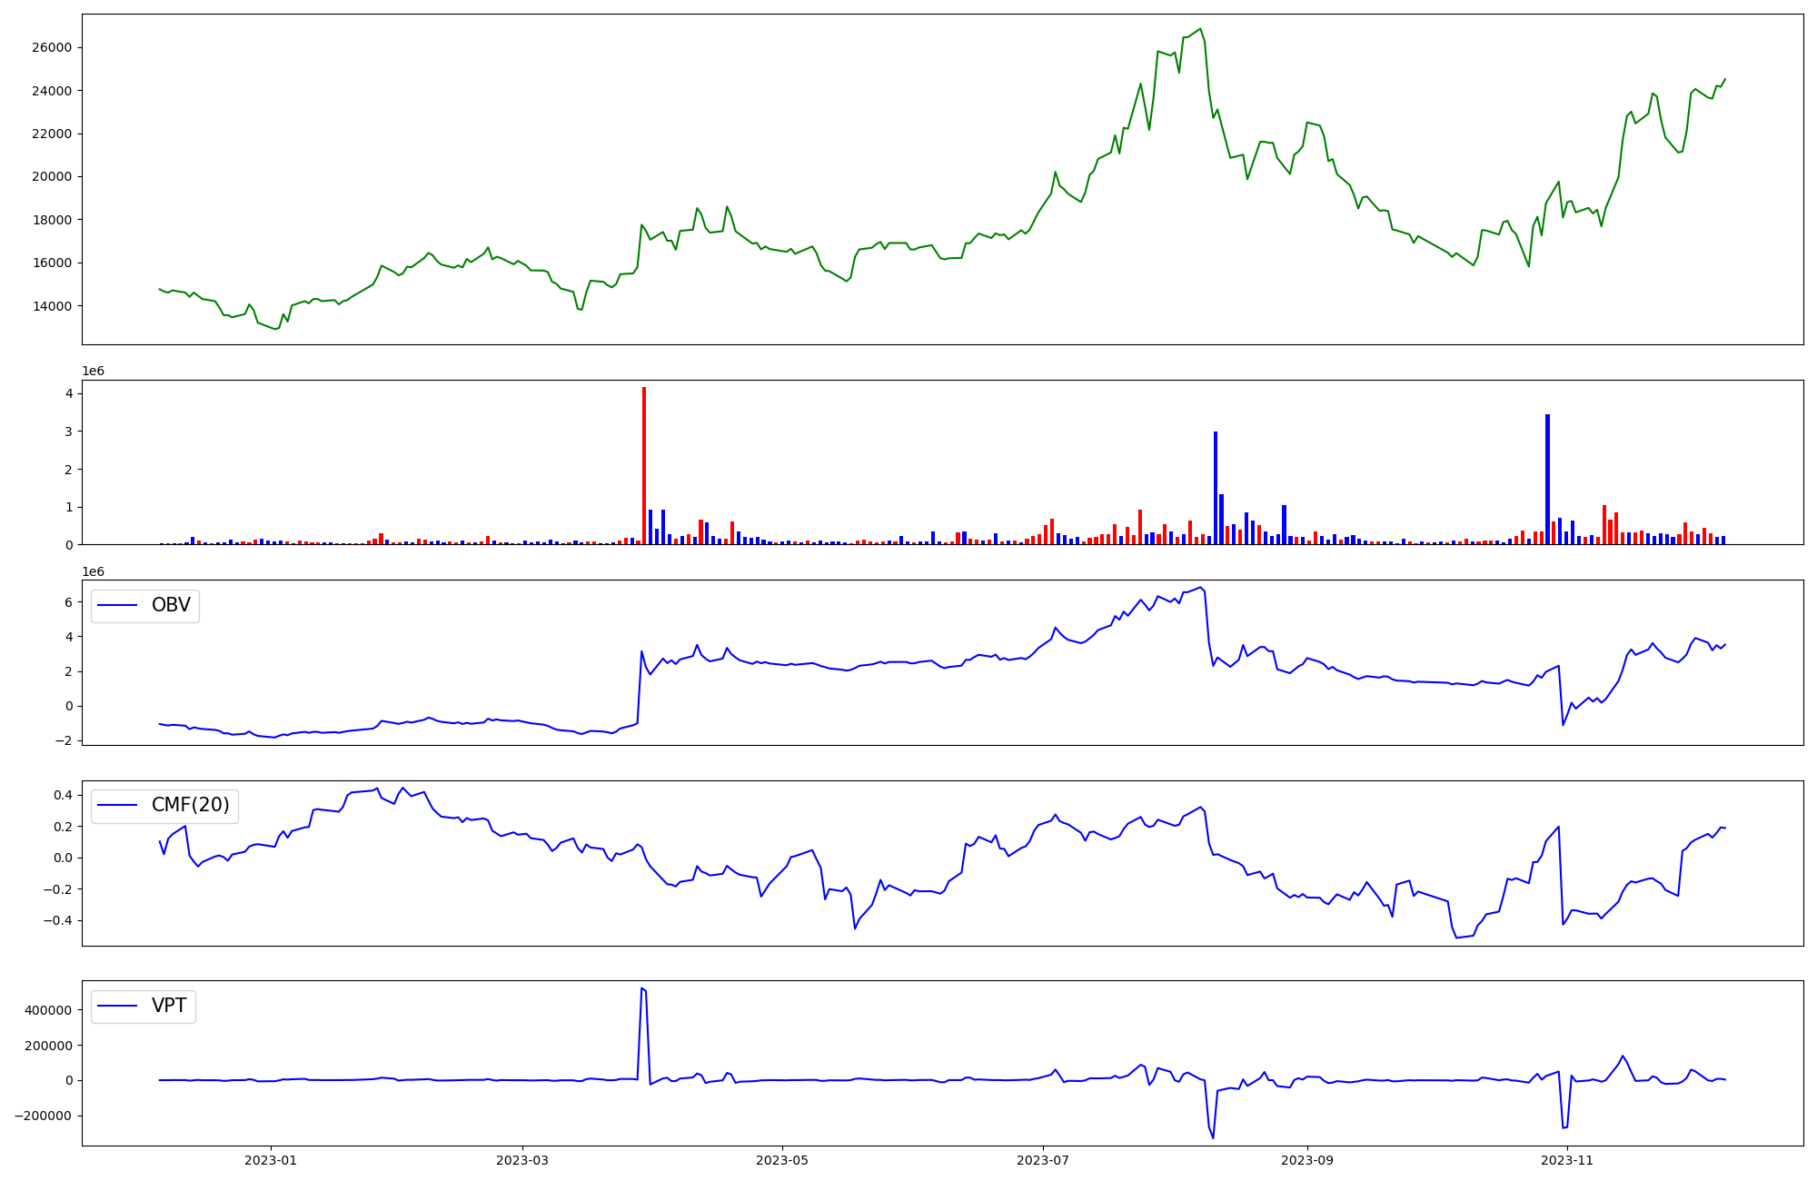Click the 2023-05 x-axis date label

coord(782,1160)
